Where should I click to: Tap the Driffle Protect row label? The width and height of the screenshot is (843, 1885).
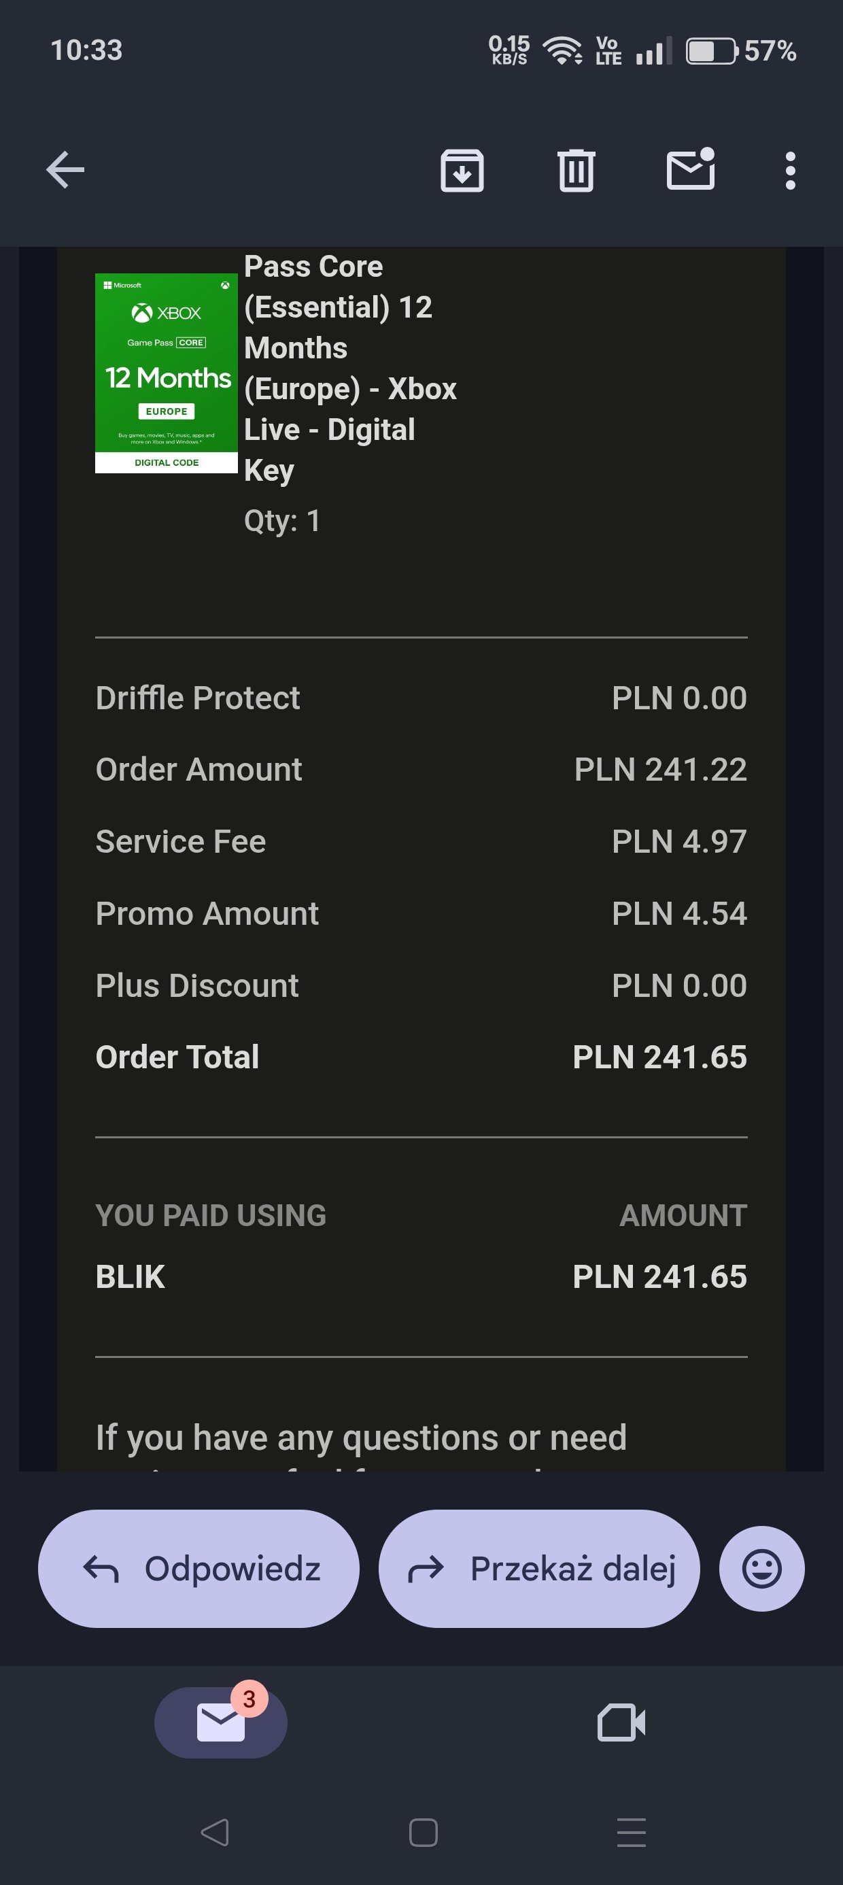[x=198, y=698]
